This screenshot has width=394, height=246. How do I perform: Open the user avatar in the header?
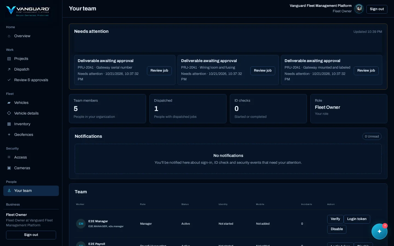359,9
